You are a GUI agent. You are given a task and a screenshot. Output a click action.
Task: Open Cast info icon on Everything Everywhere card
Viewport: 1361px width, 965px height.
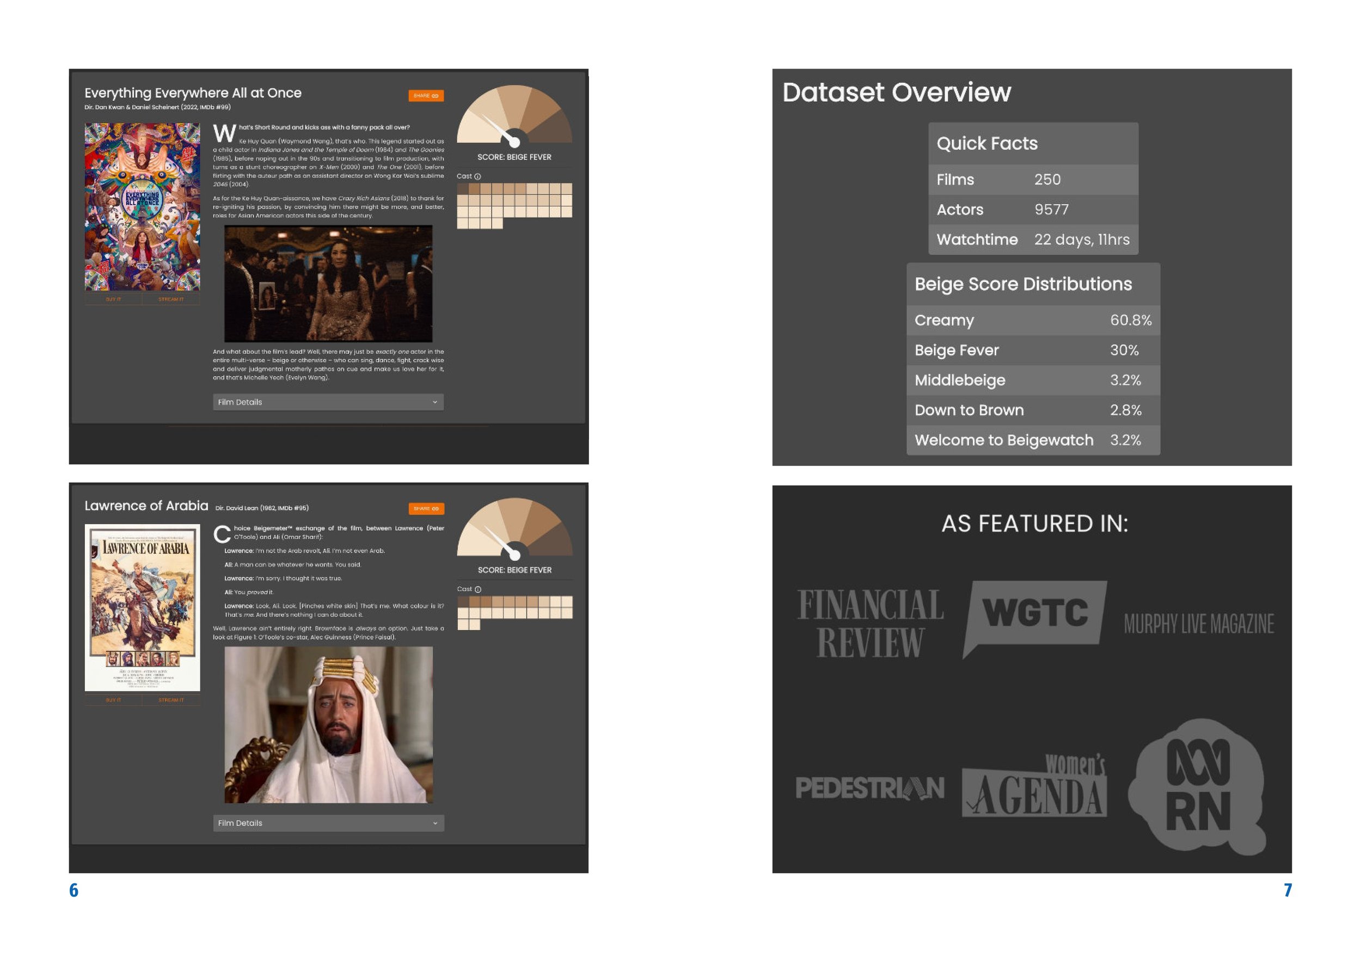pyautogui.click(x=477, y=176)
